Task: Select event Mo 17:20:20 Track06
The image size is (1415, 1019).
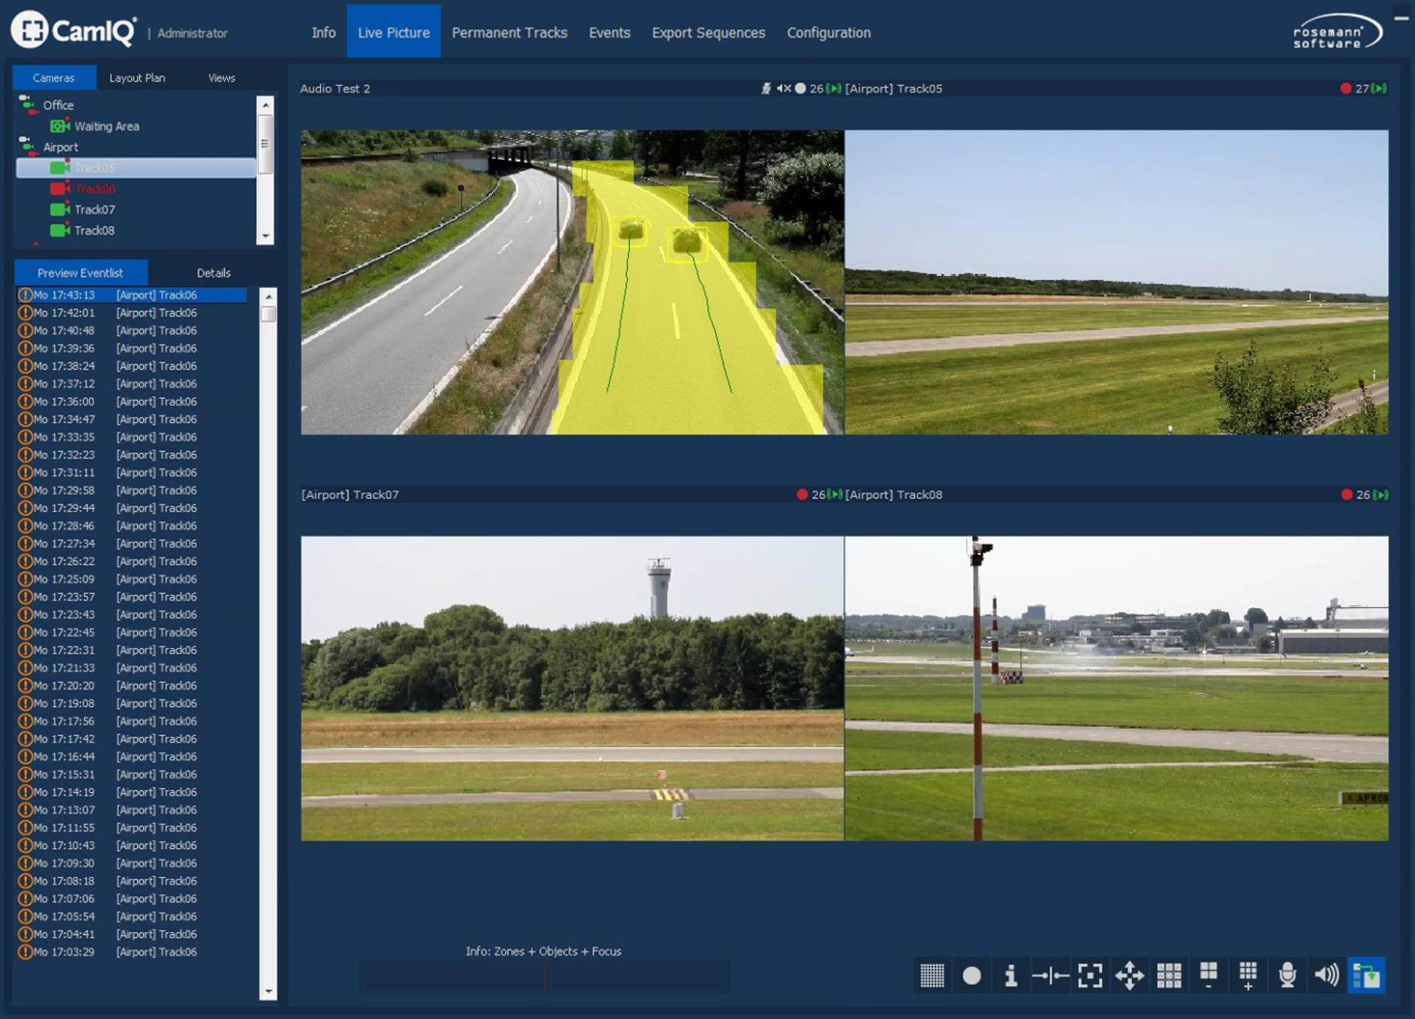Action: [132, 685]
